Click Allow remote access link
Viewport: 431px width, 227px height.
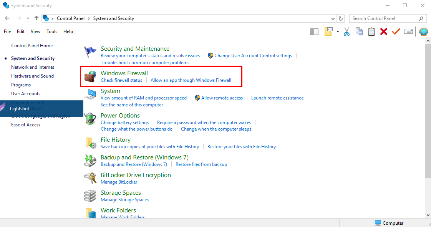point(222,98)
